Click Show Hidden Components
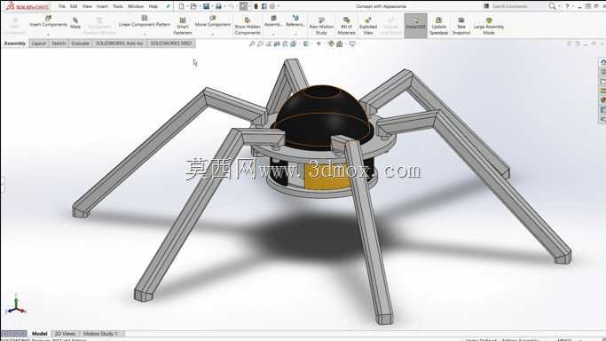This screenshot has height=341, width=606. pyautogui.click(x=248, y=27)
